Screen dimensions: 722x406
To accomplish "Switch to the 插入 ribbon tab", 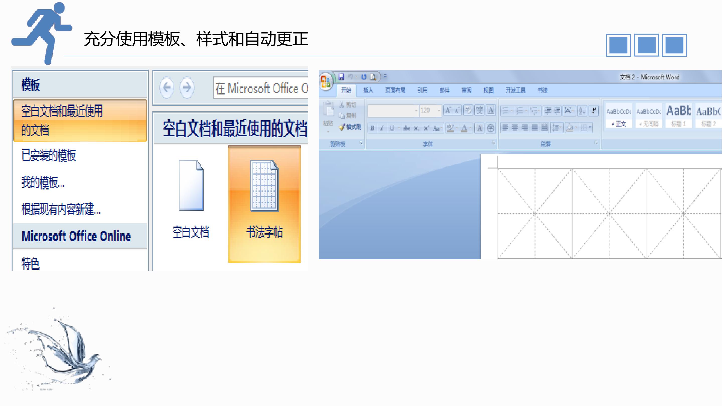I will point(368,90).
